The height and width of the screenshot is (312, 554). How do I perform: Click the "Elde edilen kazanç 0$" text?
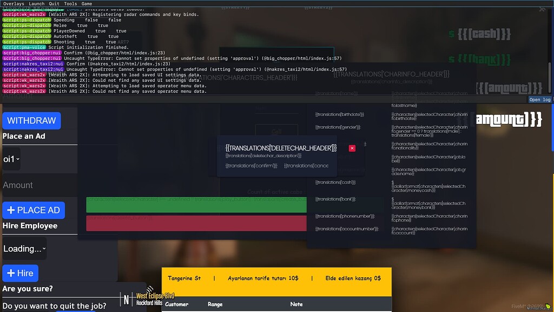(x=353, y=278)
